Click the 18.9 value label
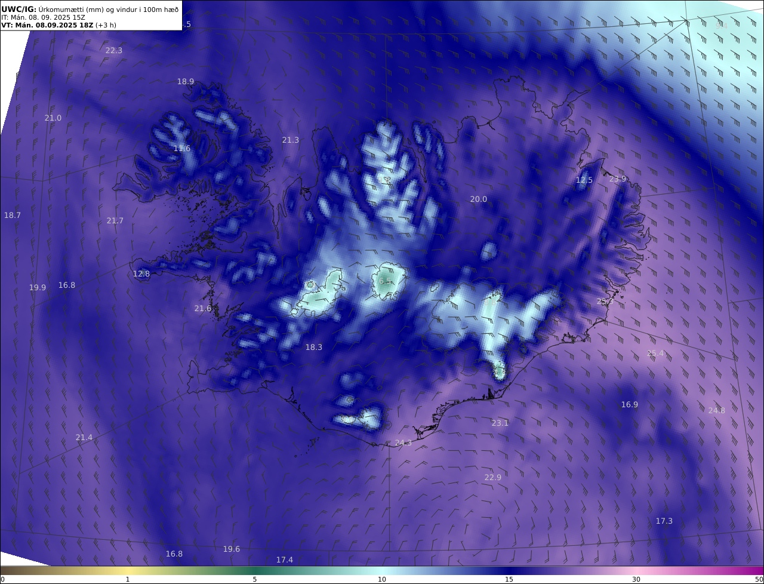Screen dimensions: 764x584 [186, 82]
